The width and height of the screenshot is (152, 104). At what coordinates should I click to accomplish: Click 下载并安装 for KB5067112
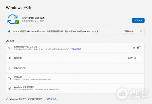pos(129,31)
